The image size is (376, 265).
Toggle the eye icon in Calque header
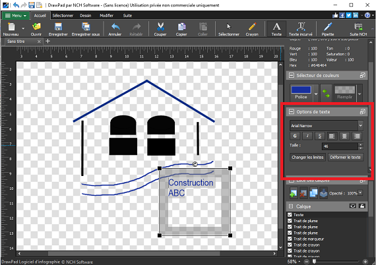click(353, 206)
